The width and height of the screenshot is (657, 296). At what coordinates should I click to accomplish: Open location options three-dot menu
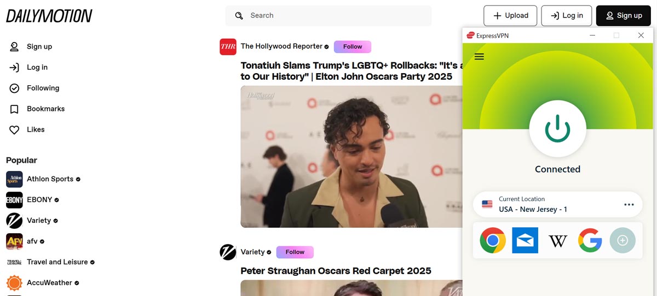click(x=629, y=205)
